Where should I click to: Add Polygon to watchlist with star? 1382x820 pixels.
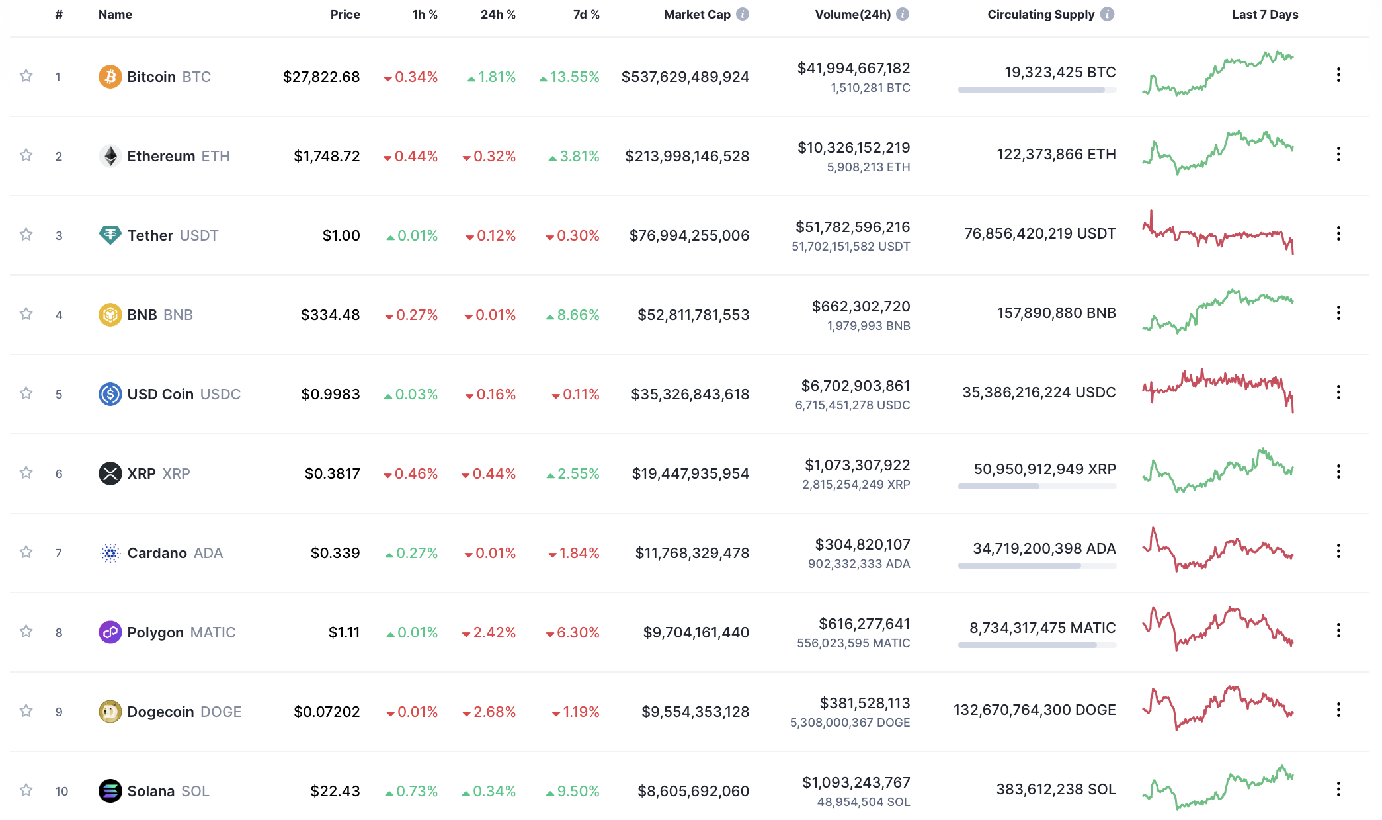point(26,632)
